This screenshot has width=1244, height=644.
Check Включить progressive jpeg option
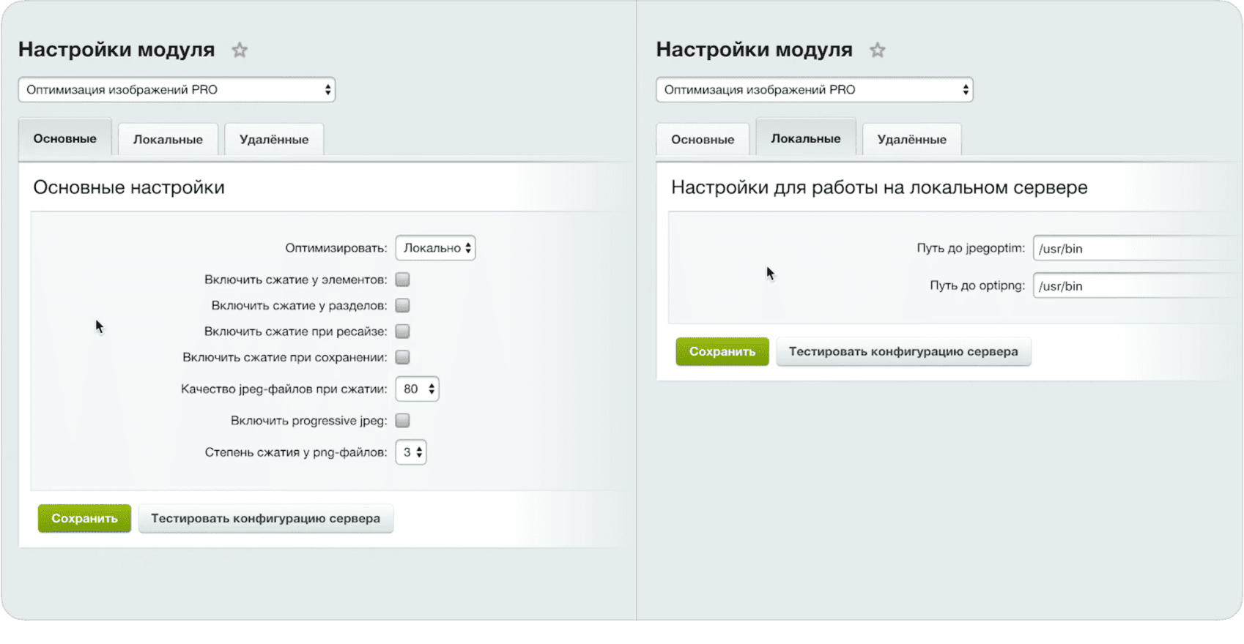pyautogui.click(x=402, y=421)
